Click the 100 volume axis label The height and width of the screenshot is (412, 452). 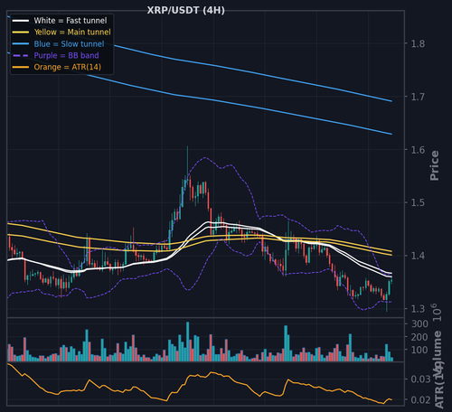(419, 350)
